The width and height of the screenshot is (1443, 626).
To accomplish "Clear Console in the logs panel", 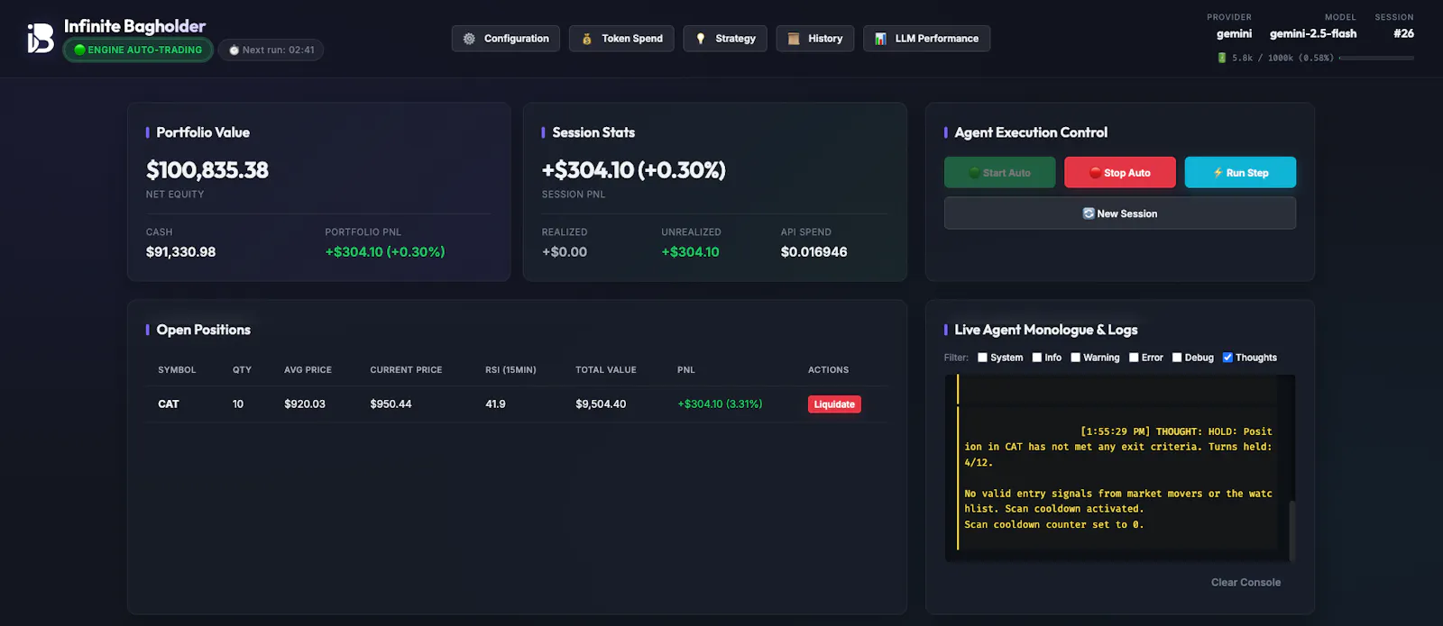I will (x=1245, y=583).
